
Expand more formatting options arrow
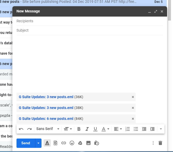(x=161, y=129)
